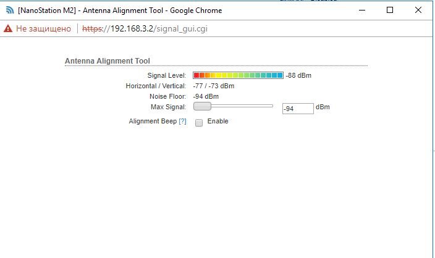Open the Alignment Beep [?] help link

coord(182,121)
